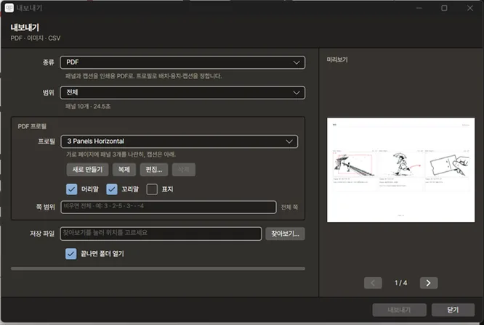Click the 패널 10개 · 24.5초 text
484x325 pixels.
(x=88, y=107)
